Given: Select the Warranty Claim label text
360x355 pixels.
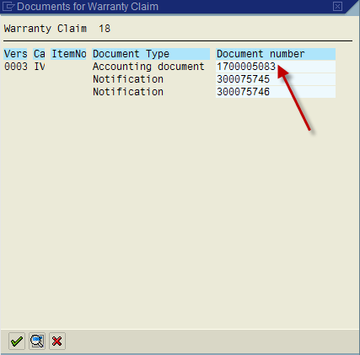Looking at the screenshot, I should pyautogui.click(x=46, y=29).
